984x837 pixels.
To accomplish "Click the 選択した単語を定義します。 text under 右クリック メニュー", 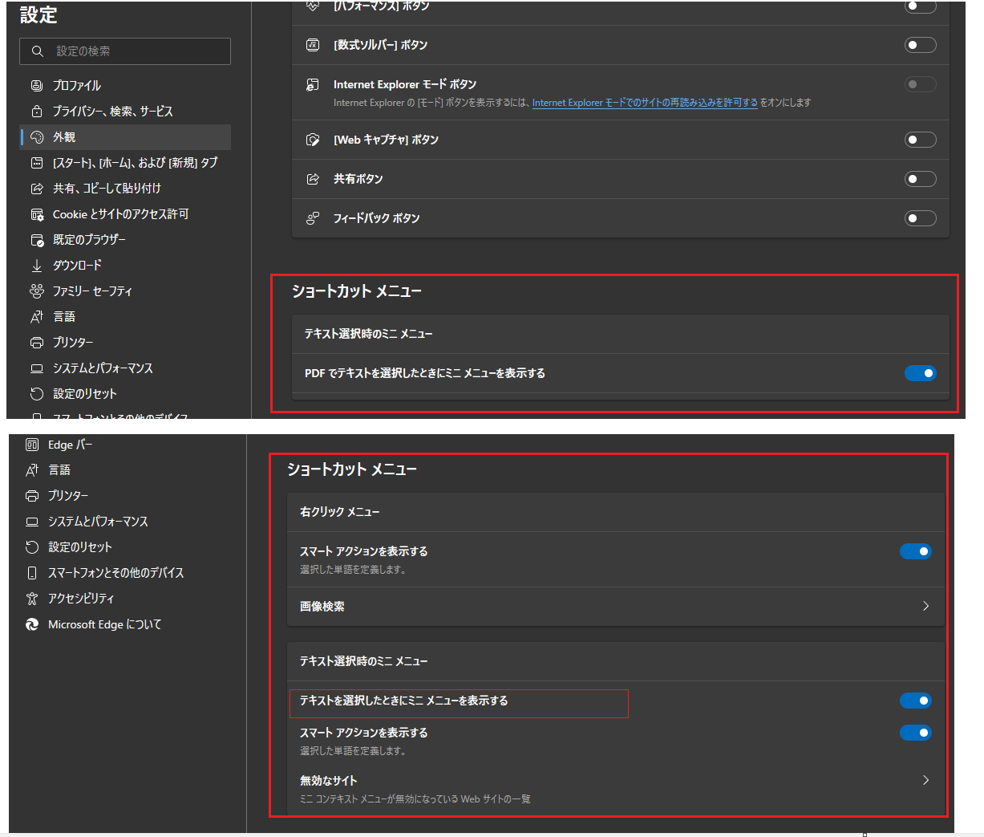I will [x=354, y=570].
